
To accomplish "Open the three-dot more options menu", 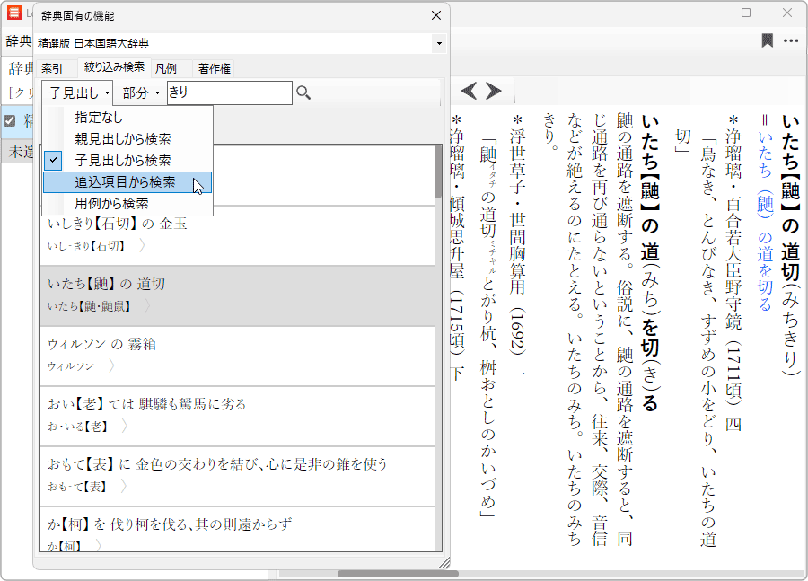I will [791, 40].
